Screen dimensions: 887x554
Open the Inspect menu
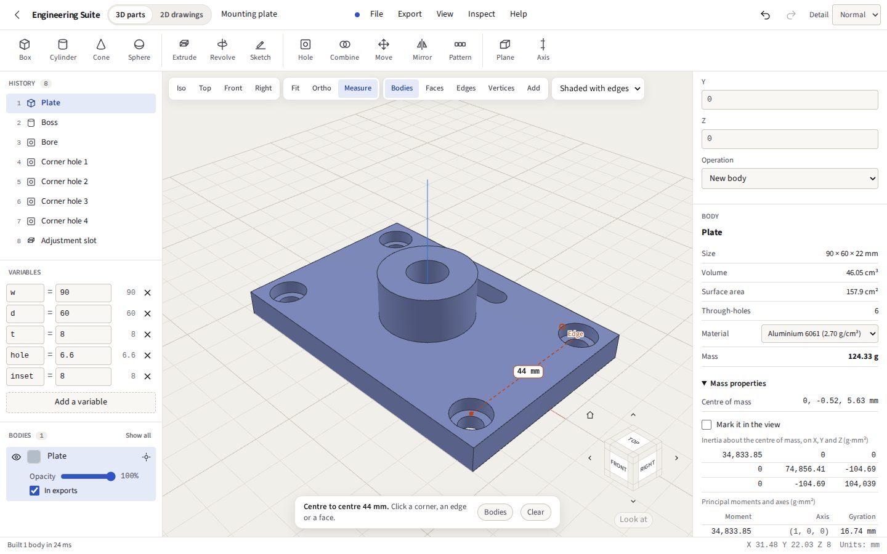click(481, 14)
